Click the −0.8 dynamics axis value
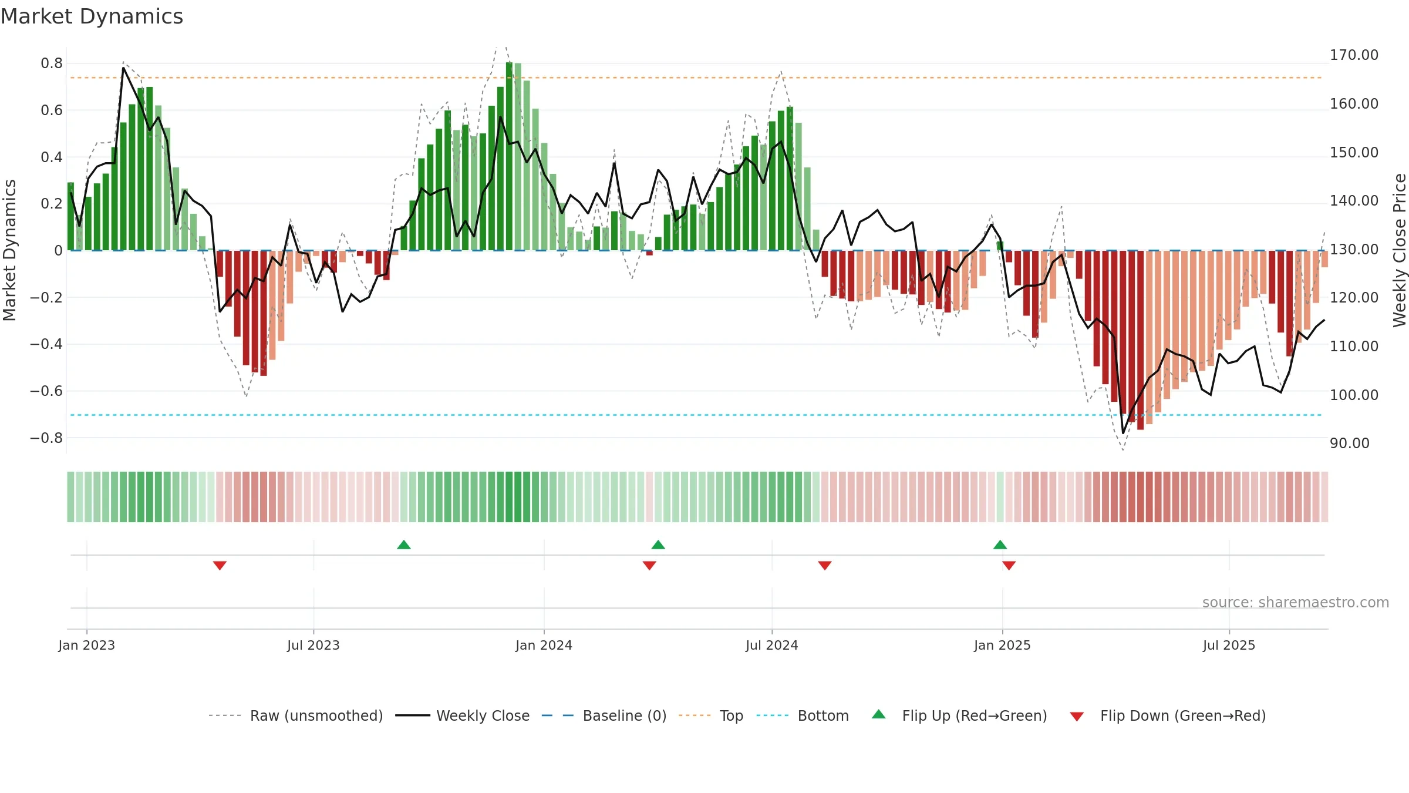This screenshot has height=793, width=1409. [x=46, y=438]
